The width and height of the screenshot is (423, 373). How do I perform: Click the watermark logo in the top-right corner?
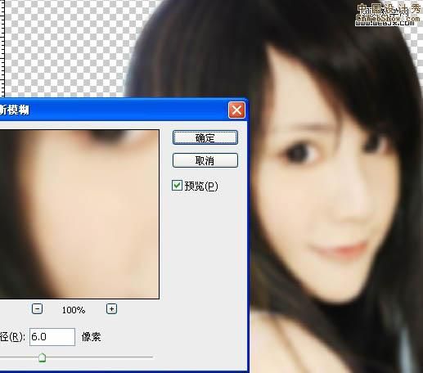[x=388, y=15]
